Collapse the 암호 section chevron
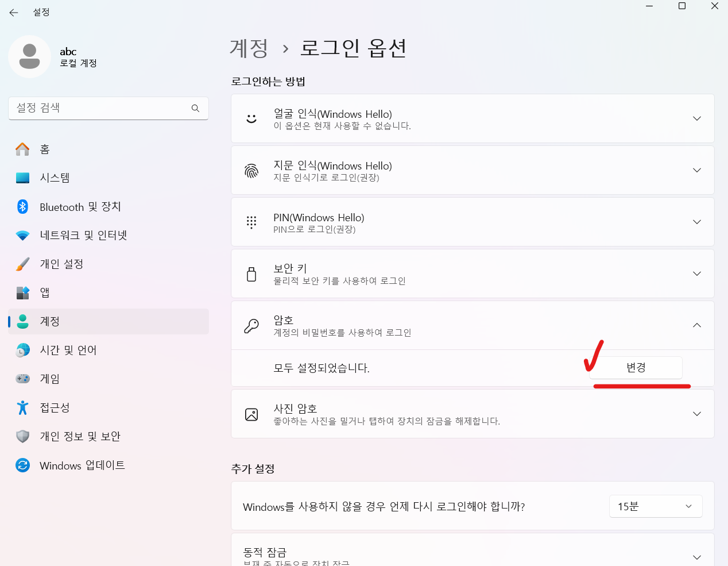Viewport: 728px width, 566px height. click(697, 325)
